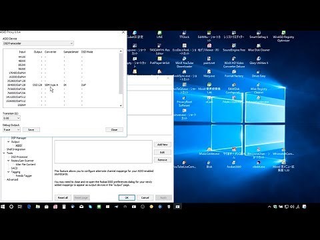
Task: Launch Wise Disk Cleaner
Action: (259, 47)
